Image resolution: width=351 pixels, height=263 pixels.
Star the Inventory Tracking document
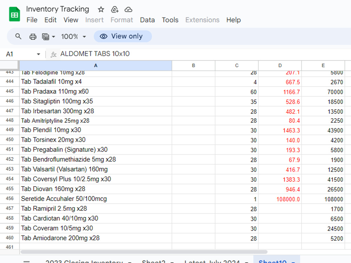tap(101, 9)
